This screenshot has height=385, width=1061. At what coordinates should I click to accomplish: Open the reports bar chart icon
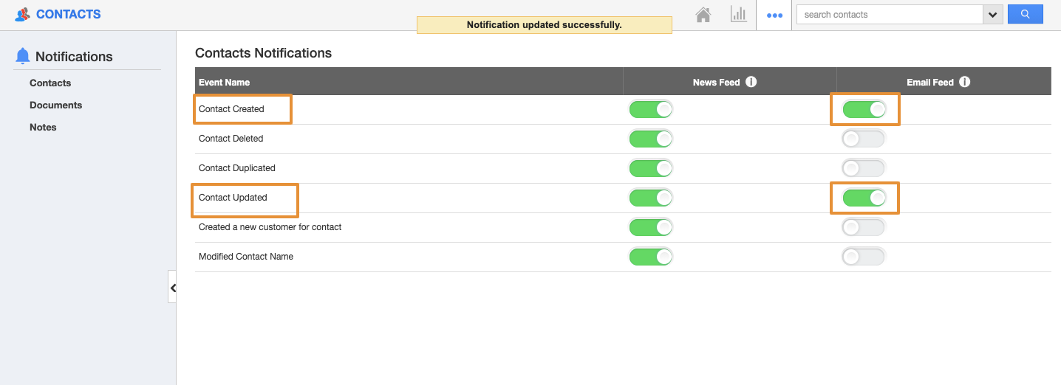(x=738, y=15)
